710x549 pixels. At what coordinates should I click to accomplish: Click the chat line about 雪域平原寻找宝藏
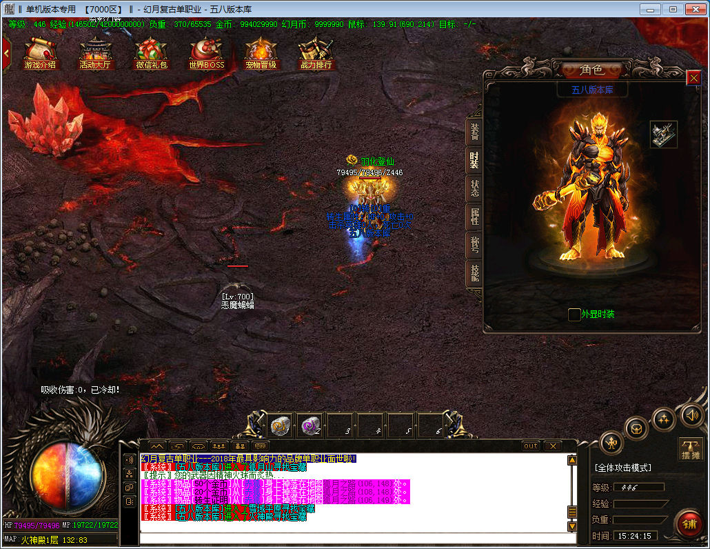tap(227, 508)
